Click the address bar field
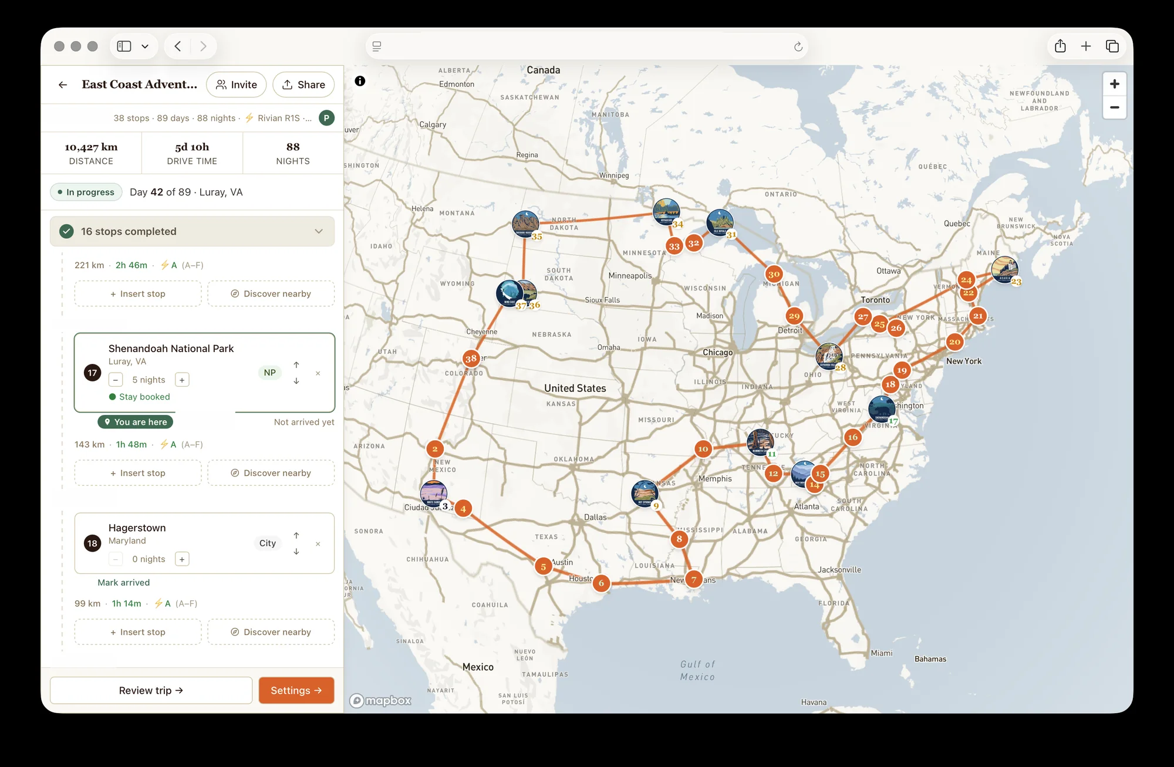This screenshot has width=1174, height=767. (587, 46)
